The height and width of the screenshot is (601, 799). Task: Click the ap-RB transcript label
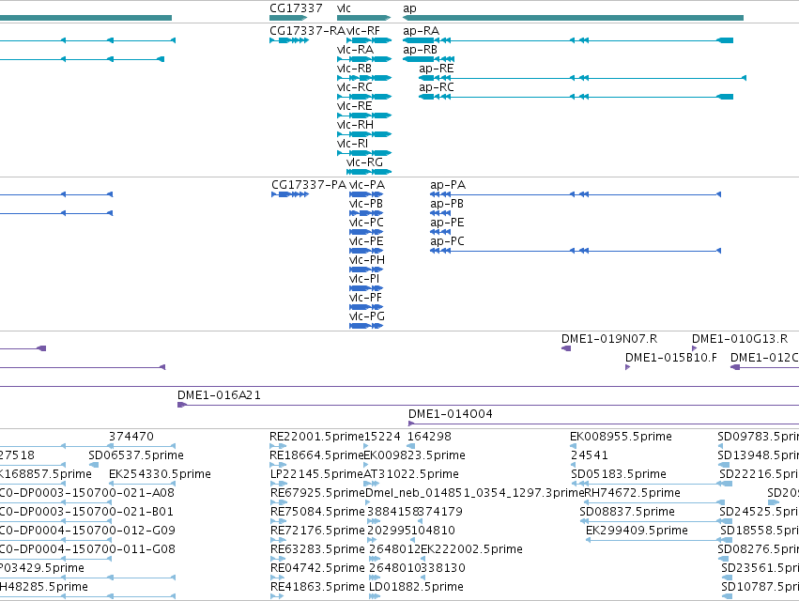pyautogui.click(x=420, y=50)
